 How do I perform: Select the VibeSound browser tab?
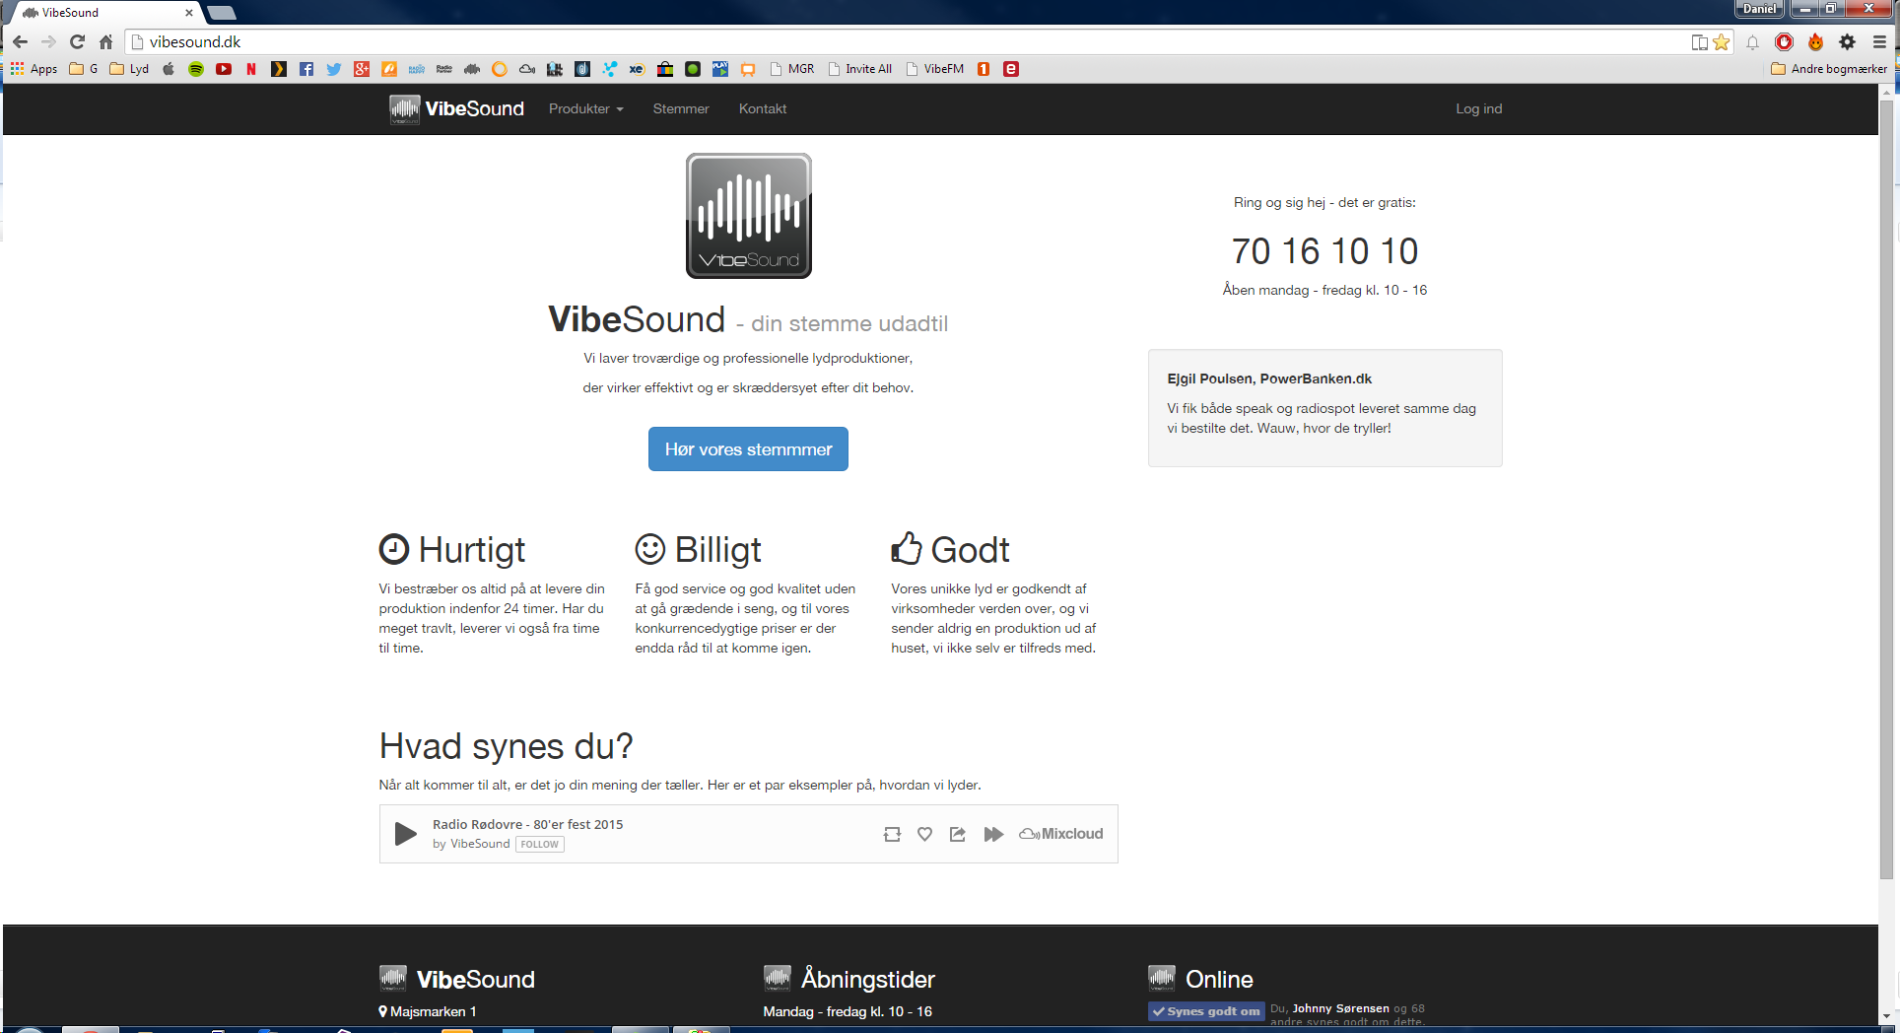click(x=103, y=13)
